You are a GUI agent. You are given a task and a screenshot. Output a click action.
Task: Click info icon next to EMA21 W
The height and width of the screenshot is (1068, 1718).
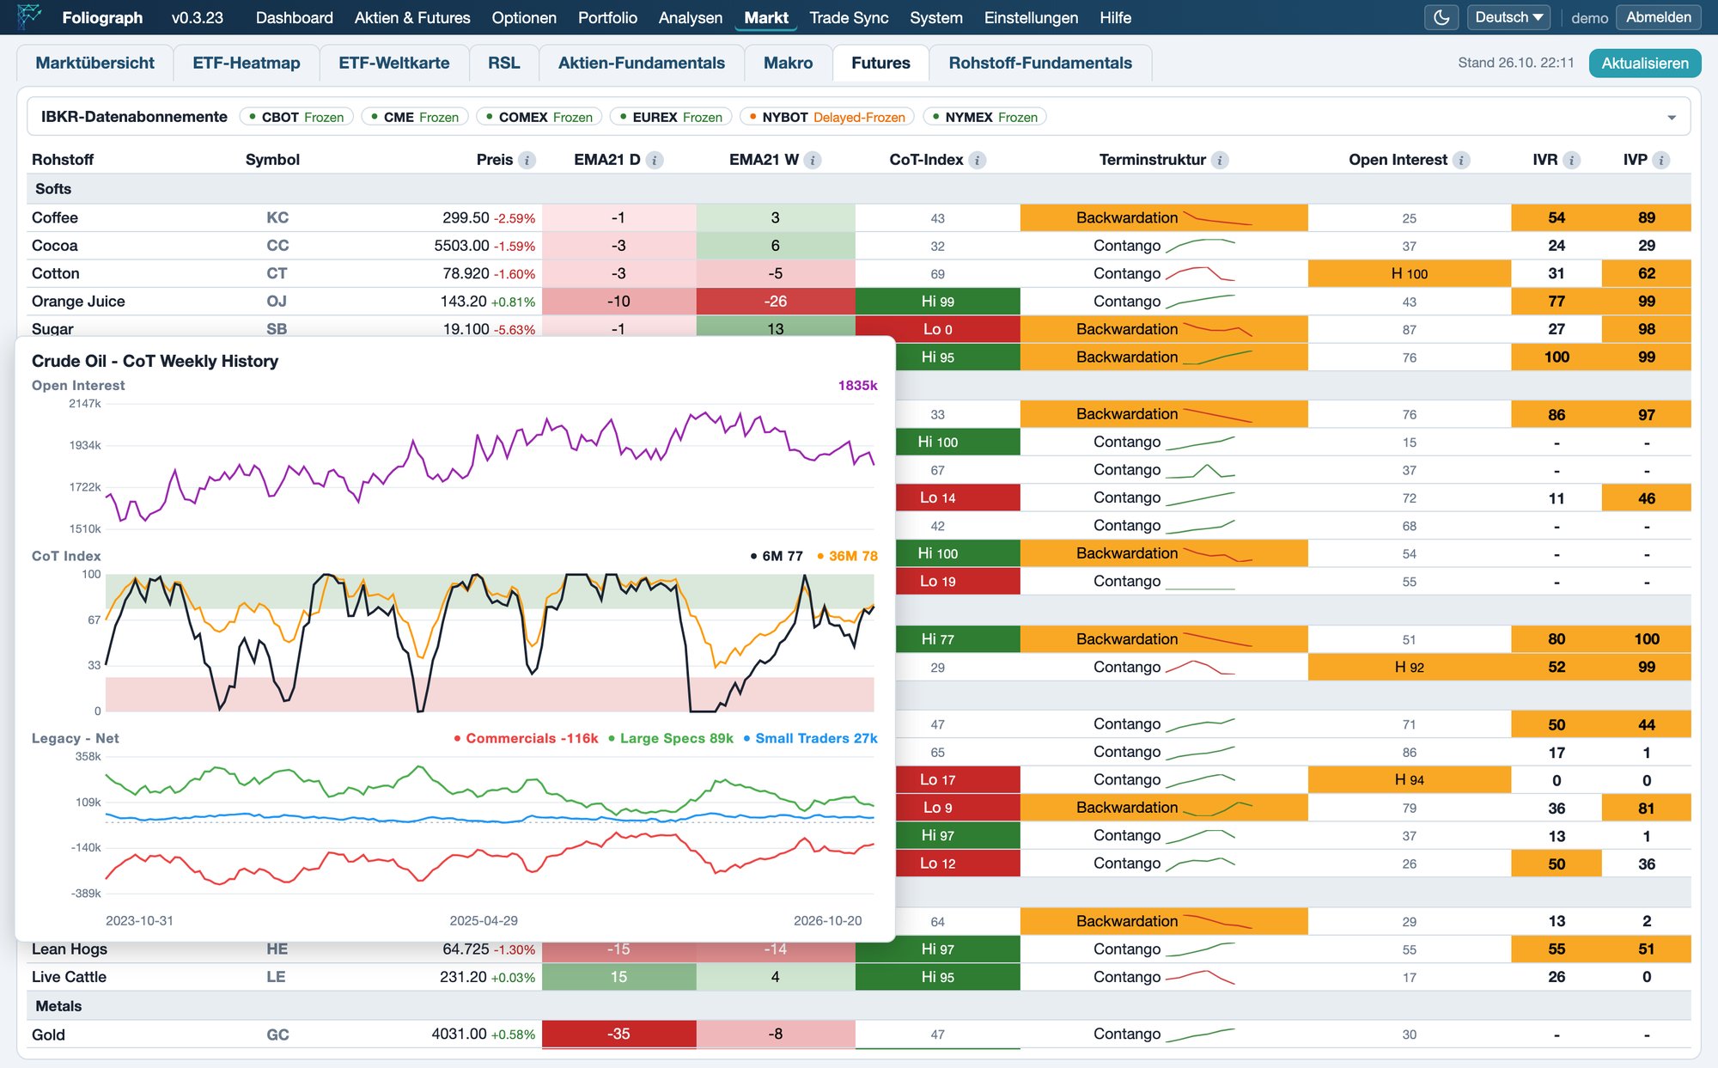click(x=813, y=160)
